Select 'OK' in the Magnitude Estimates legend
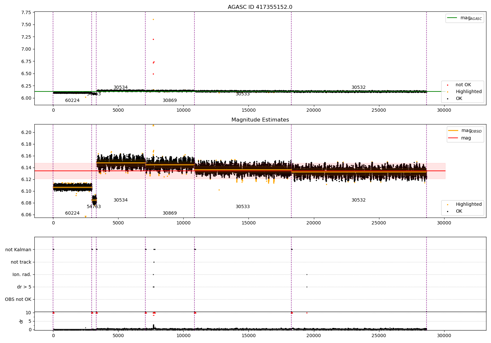This screenshot has width=491, height=343. 455,211
